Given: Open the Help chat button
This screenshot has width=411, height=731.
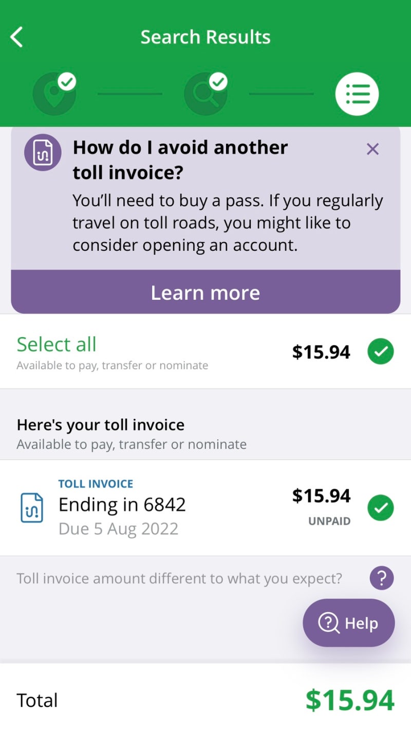Looking at the screenshot, I should 349,623.
